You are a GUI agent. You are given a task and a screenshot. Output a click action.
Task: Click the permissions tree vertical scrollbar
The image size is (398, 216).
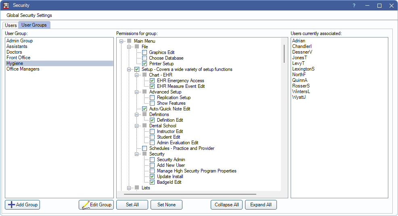tap(284, 54)
